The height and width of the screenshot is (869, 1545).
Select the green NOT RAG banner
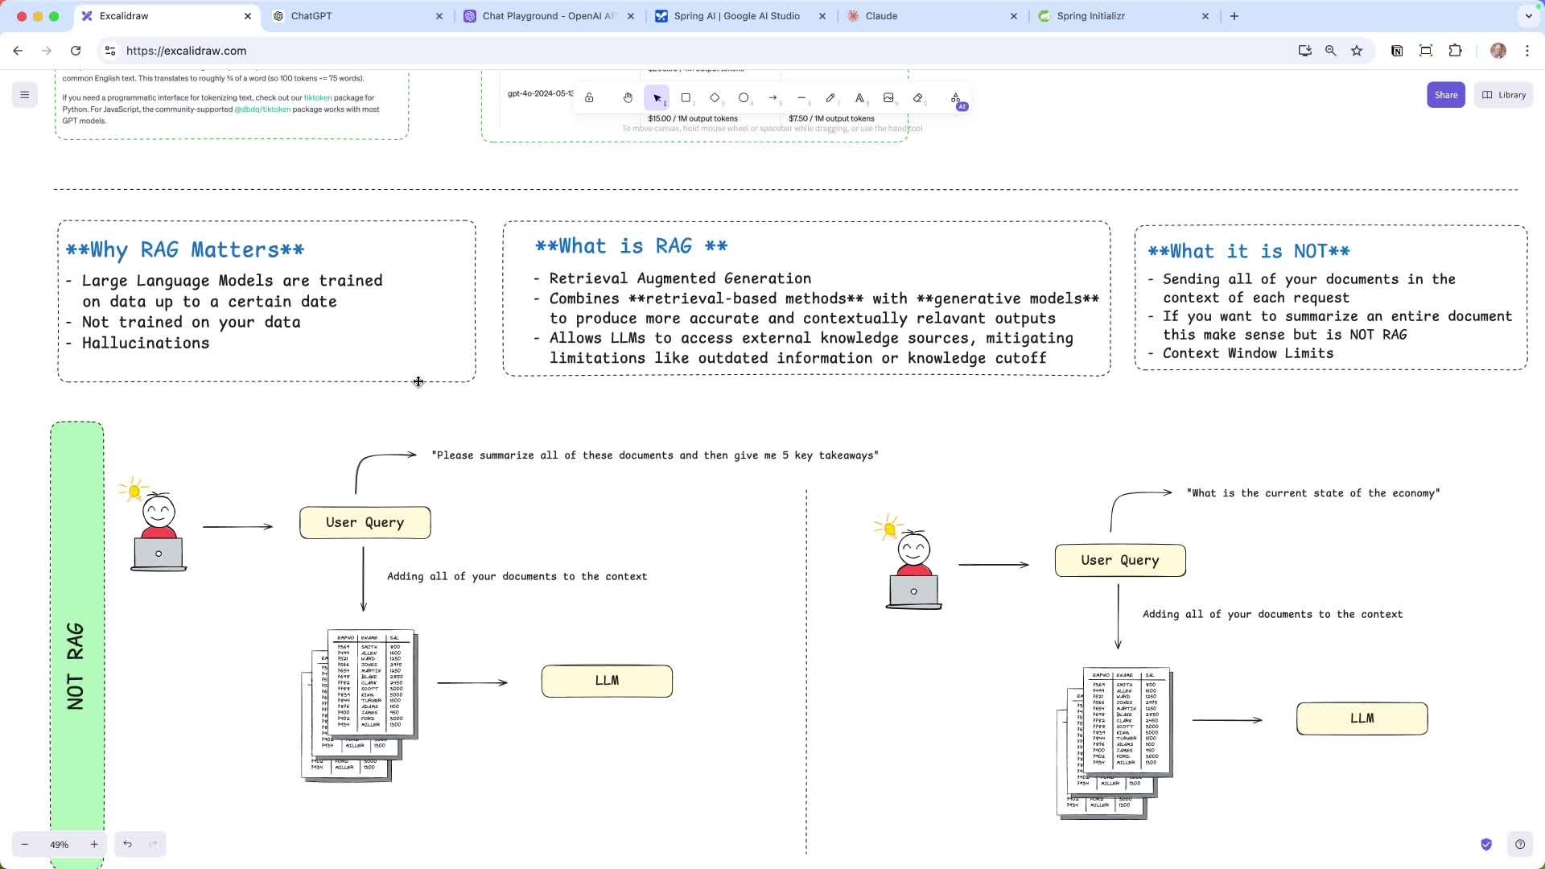(77, 645)
